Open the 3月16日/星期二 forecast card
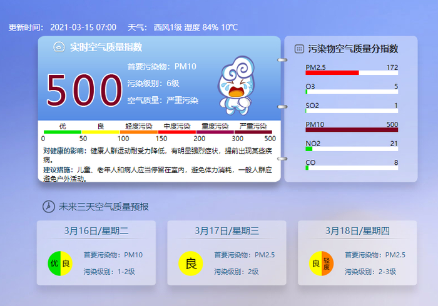This screenshot has width=438, height=306. 96,253
